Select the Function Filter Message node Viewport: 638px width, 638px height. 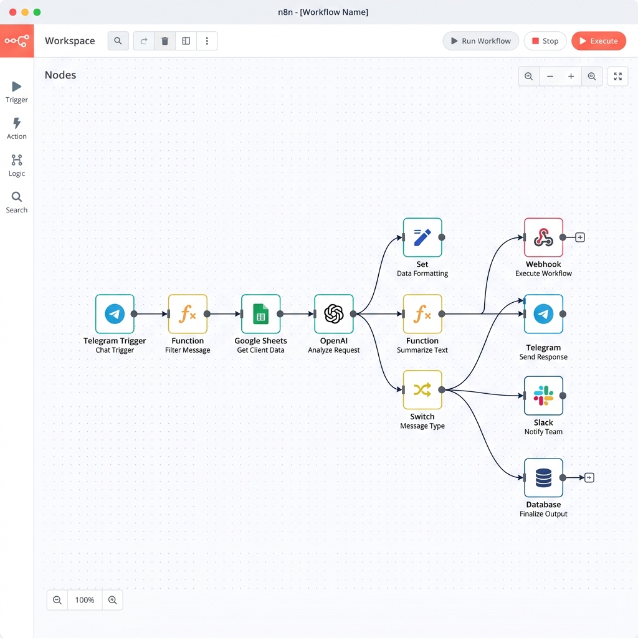[x=188, y=314]
